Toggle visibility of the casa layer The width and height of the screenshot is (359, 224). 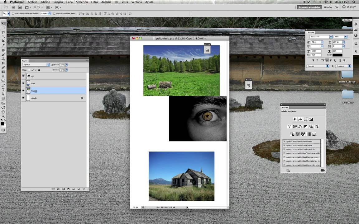pos(23,83)
